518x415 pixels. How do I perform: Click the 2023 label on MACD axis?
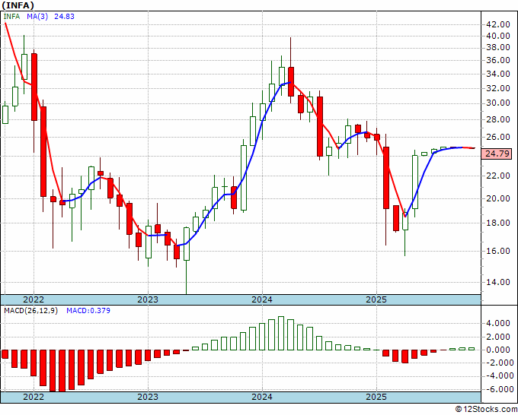[148, 397]
